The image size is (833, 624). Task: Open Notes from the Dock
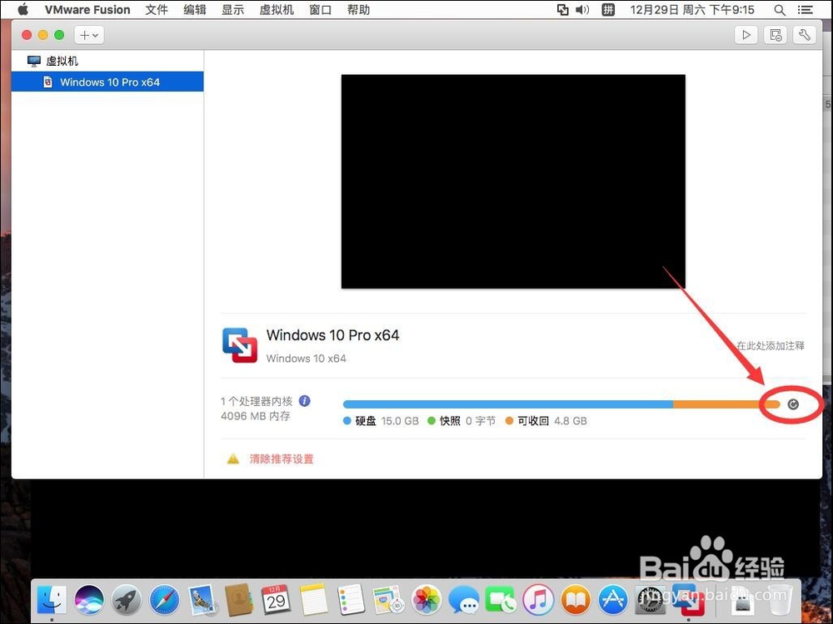(x=314, y=600)
